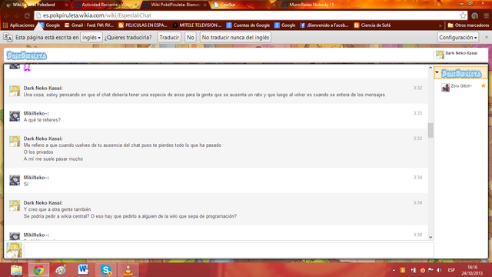Viewport: 492px width, 277px height.
Task: Open Cuentas de Google bookmark
Action: coord(248,25)
